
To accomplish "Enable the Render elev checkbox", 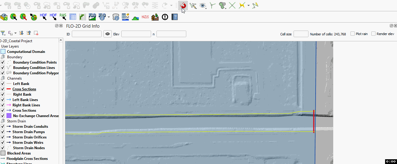I will tap(373, 34).
